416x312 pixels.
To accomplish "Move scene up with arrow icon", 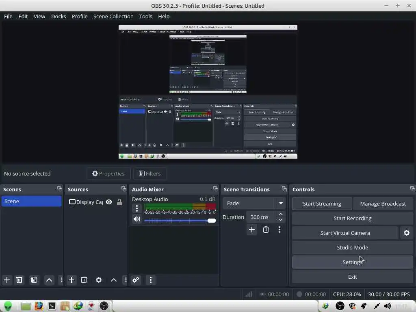I will coord(49,280).
